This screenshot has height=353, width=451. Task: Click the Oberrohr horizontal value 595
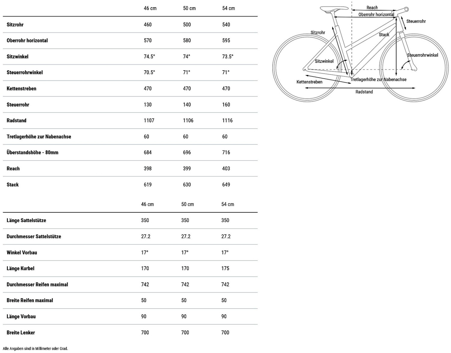[x=226, y=41]
